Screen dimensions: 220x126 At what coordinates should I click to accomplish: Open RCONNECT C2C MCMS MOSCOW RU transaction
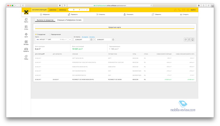(x=114, y=79)
